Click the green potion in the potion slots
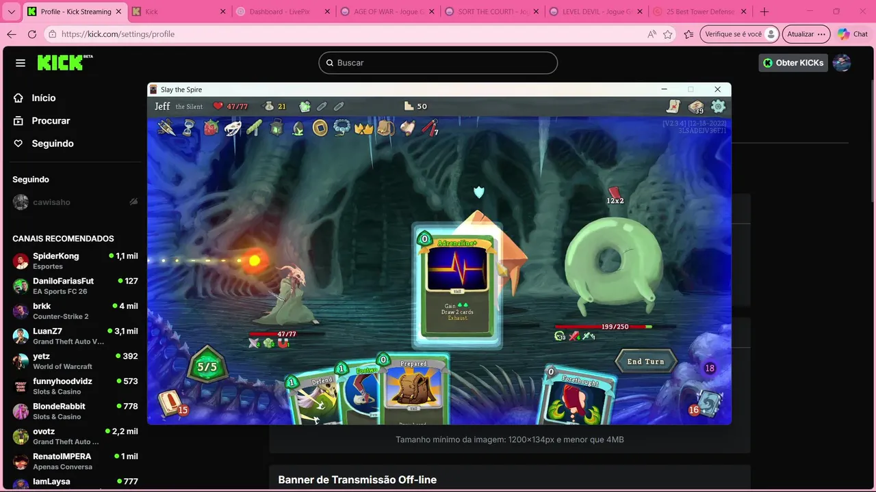The height and width of the screenshot is (492, 876). [305, 106]
